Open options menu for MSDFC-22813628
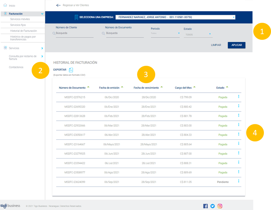Screen dimensions: 271x210 [239, 115]
